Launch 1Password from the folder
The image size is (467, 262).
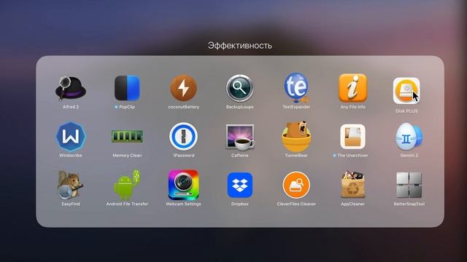[183, 137]
